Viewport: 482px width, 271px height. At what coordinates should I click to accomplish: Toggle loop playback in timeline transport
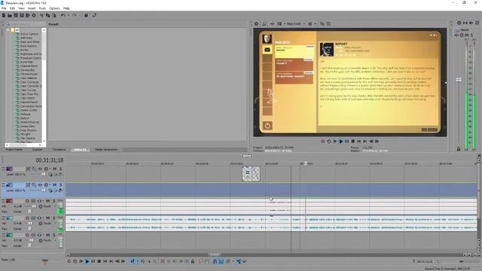[75, 261]
